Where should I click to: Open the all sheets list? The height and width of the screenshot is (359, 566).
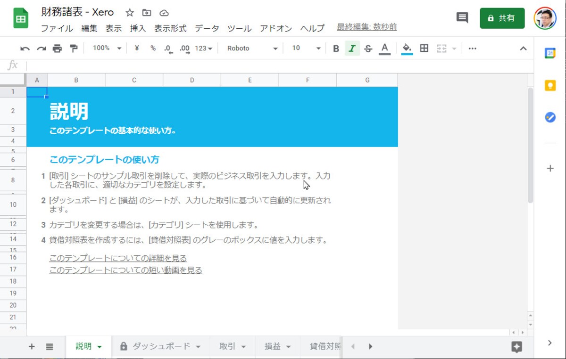50,347
